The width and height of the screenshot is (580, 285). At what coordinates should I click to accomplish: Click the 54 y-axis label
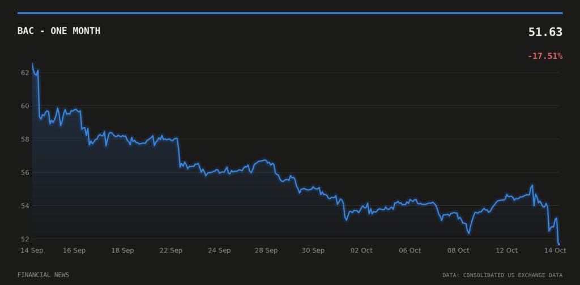coord(25,206)
